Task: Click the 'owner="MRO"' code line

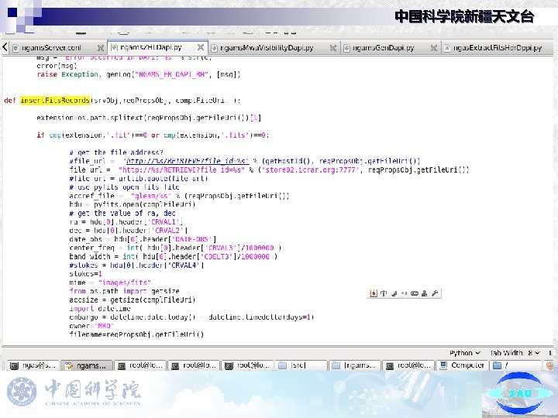Action: click(91, 326)
